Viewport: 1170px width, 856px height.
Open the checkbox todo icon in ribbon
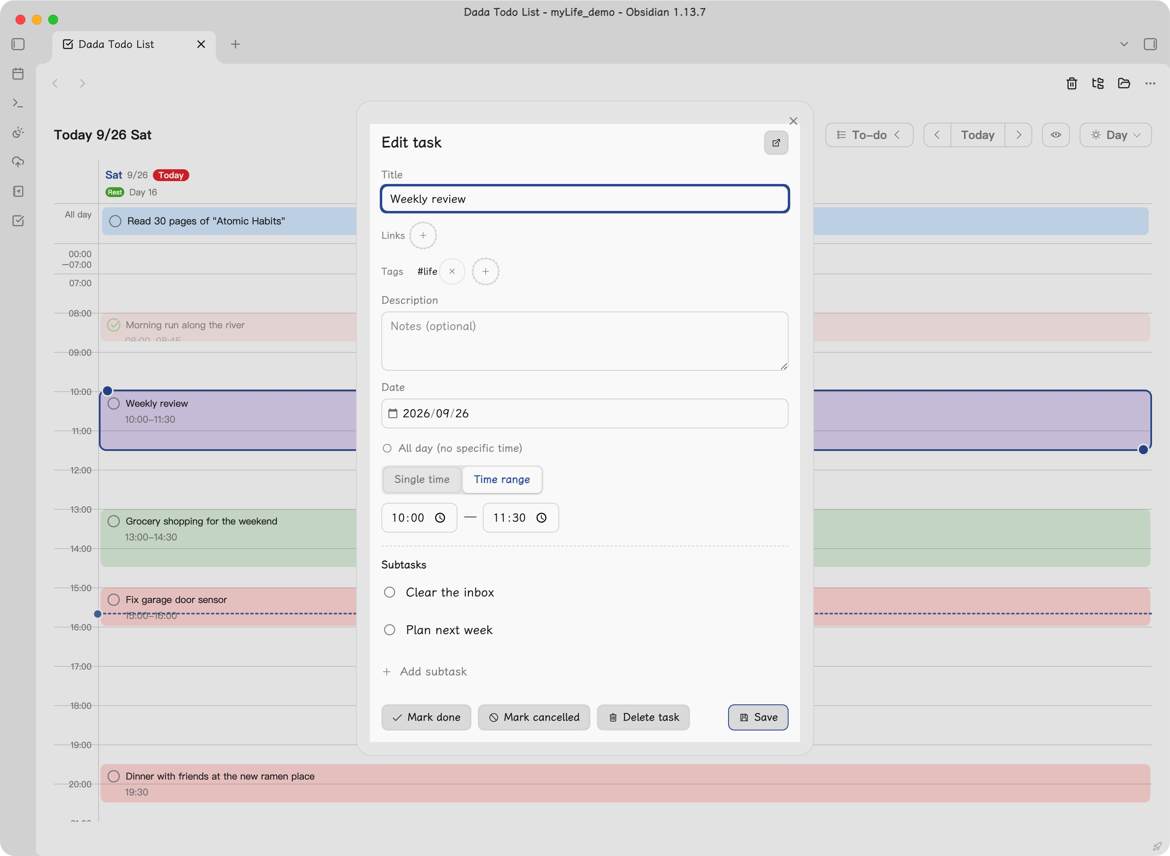[18, 221]
